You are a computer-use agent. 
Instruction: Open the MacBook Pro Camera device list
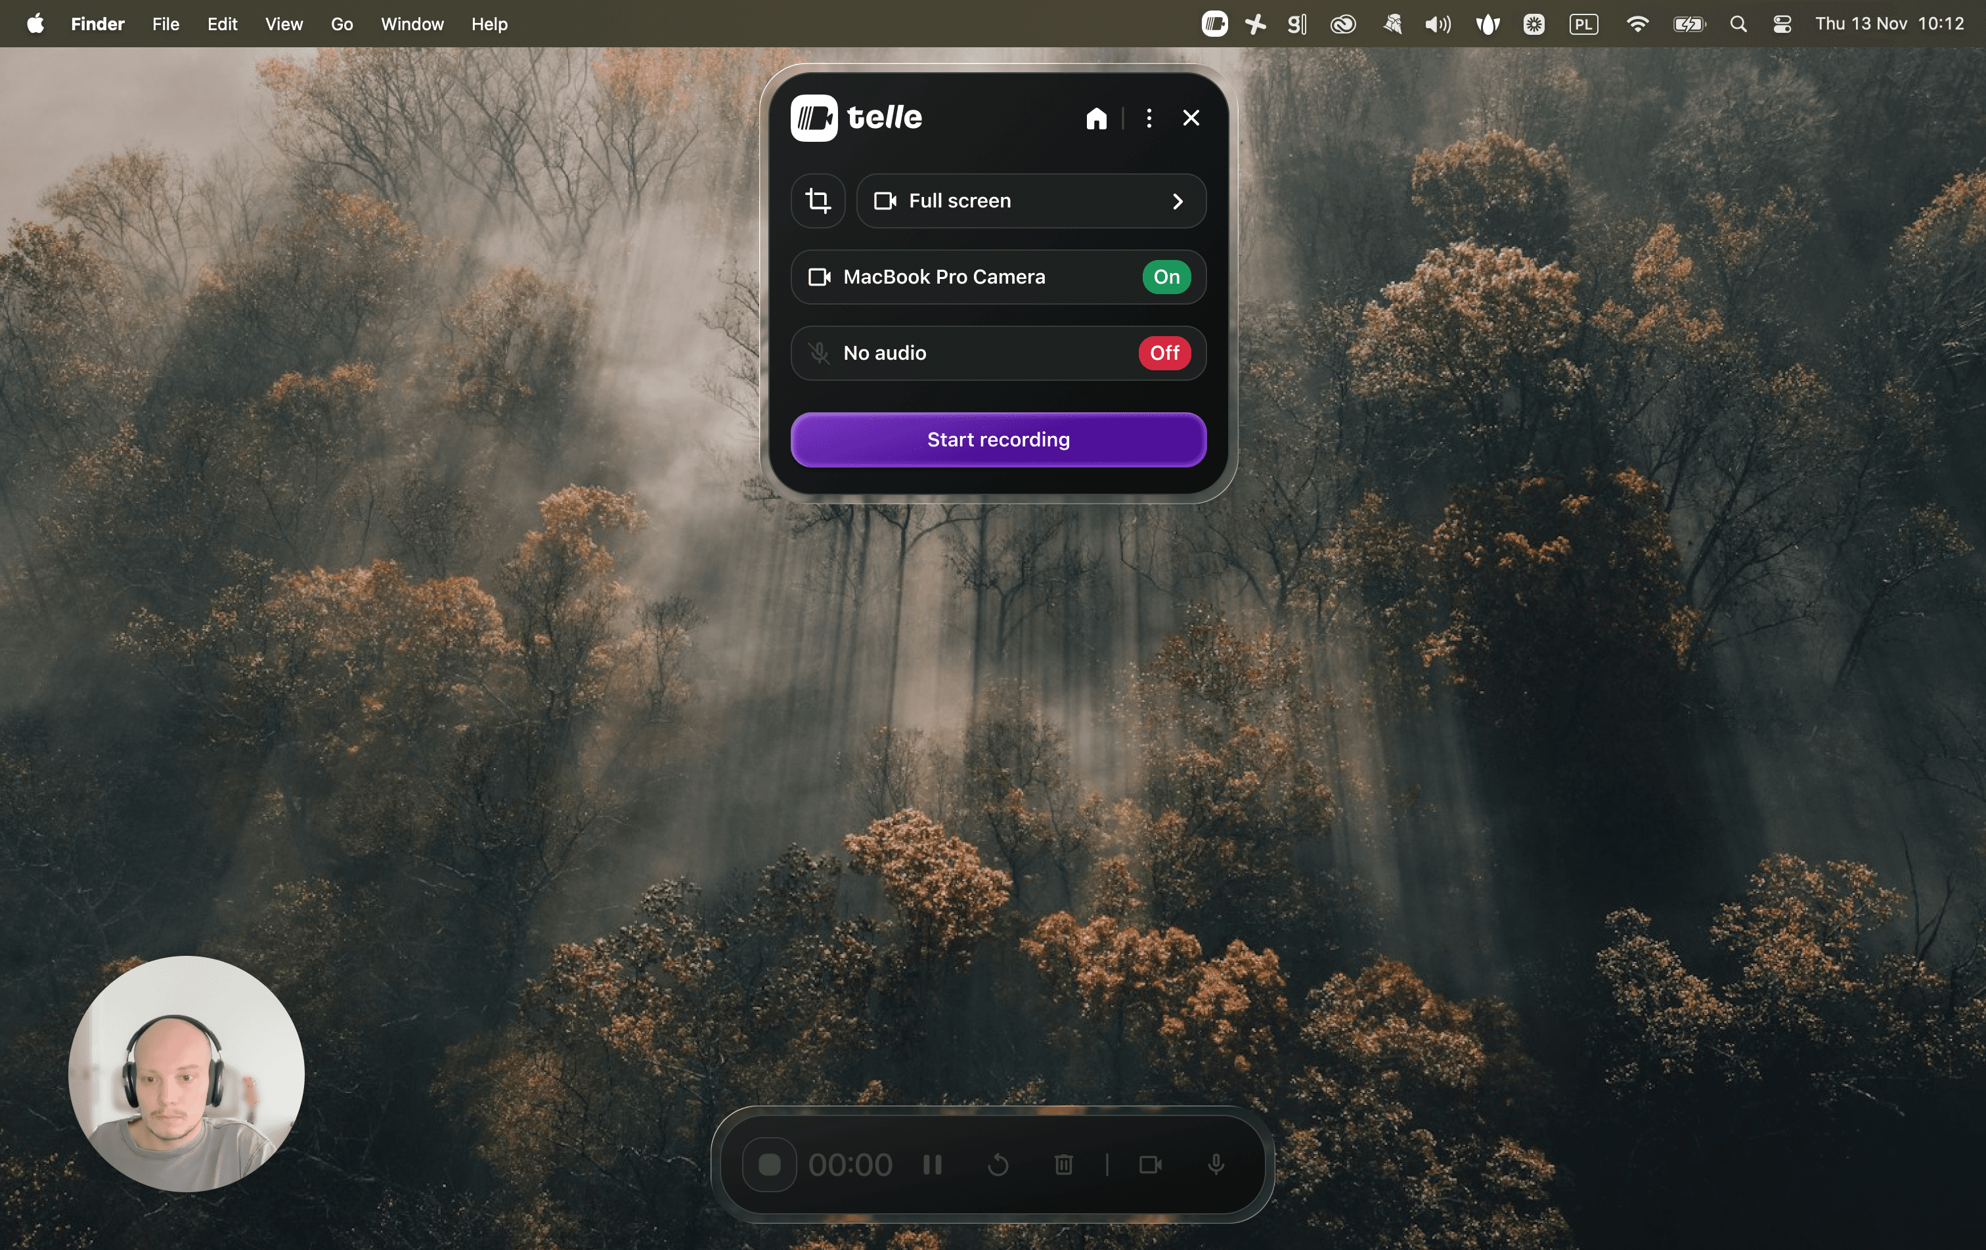point(944,277)
